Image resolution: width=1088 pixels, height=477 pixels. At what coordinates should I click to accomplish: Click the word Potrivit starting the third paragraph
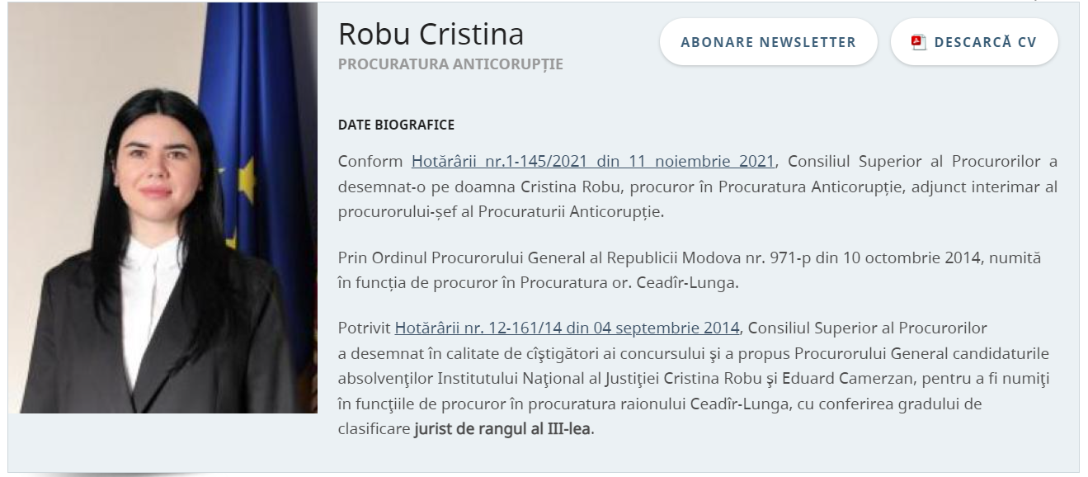click(x=364, y=328)
